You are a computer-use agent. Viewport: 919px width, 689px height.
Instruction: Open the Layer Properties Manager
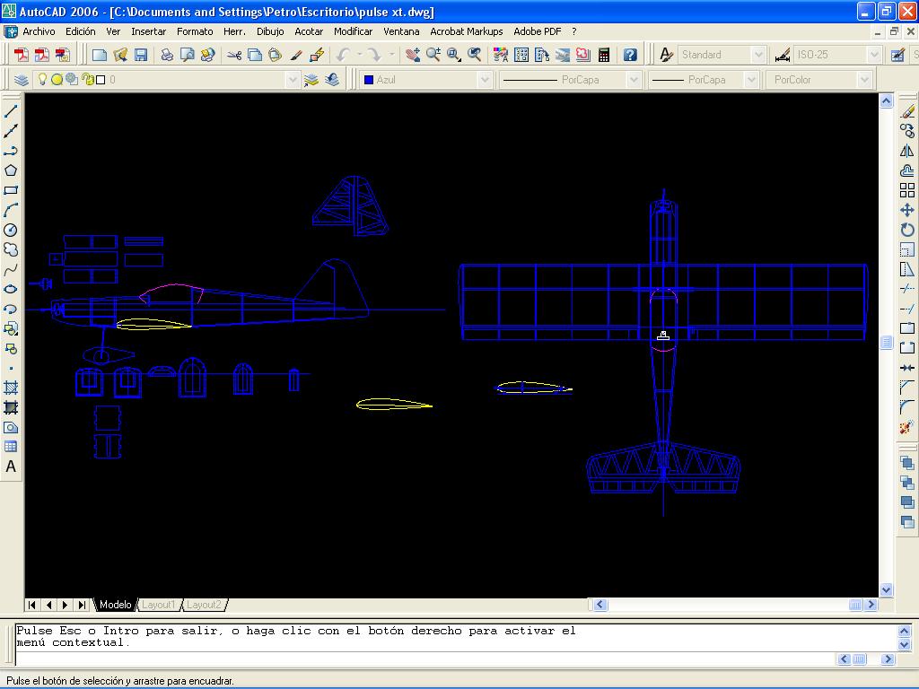[22, 80]
